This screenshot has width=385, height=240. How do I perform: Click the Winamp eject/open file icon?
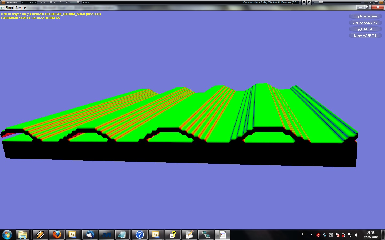60,2
